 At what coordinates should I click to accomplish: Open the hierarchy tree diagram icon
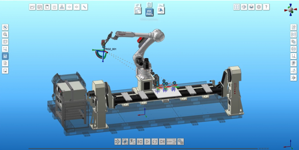pos(62,7)
